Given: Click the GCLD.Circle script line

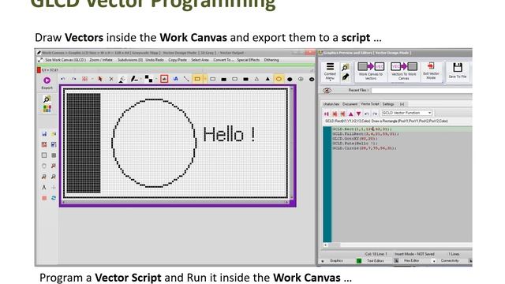Looking at the screenshot, I should pyautogui.click(x=365, y=148).
